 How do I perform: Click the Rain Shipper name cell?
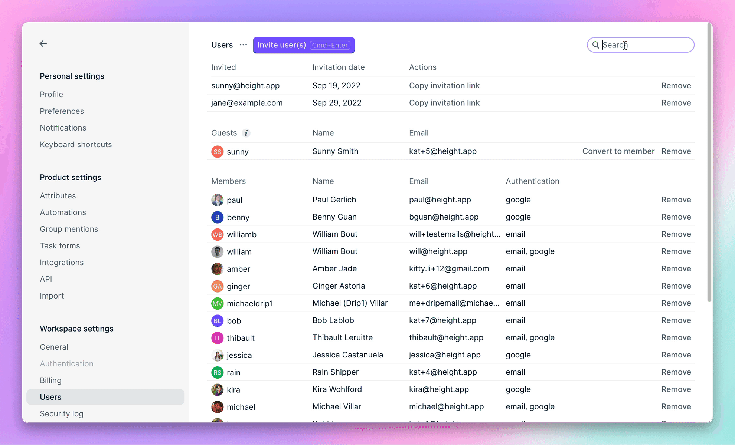pyautogui.click(x=335, y=372)
